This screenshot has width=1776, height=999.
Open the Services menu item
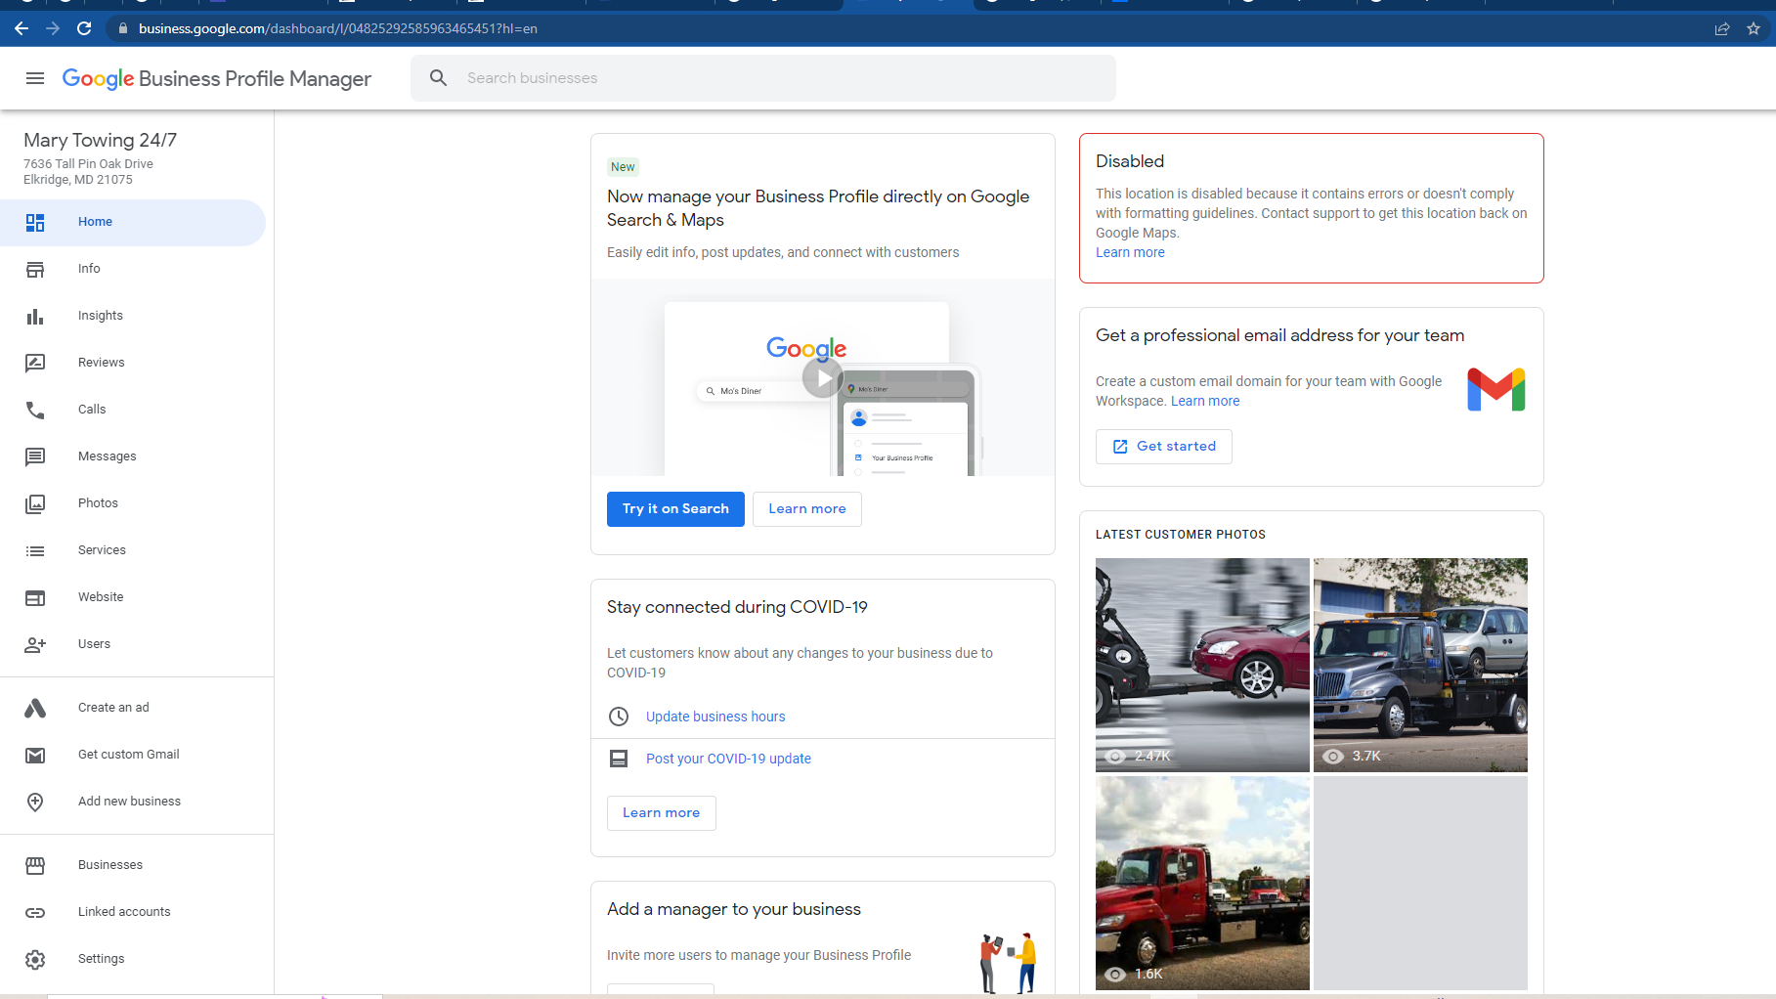pos(133,550)
